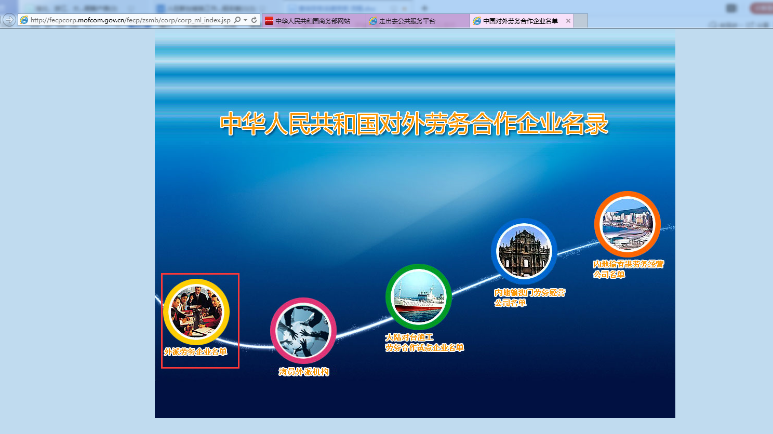773x434 pixels.
Task: Open 内地输澳门劳务经营公司名单 link
Action: coord(529,298)
